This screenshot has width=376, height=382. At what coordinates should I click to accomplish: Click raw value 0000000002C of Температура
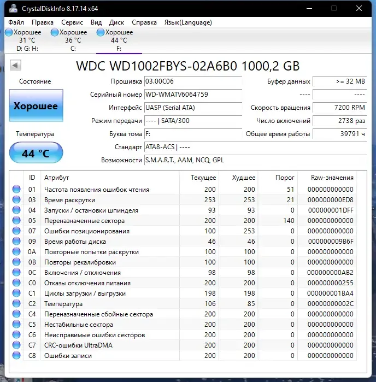(330, 303)
